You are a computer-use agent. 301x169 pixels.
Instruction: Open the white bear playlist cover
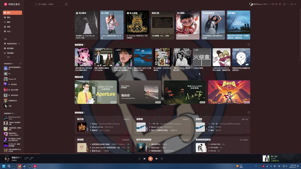pyautogui.click(x=241, y=57)
